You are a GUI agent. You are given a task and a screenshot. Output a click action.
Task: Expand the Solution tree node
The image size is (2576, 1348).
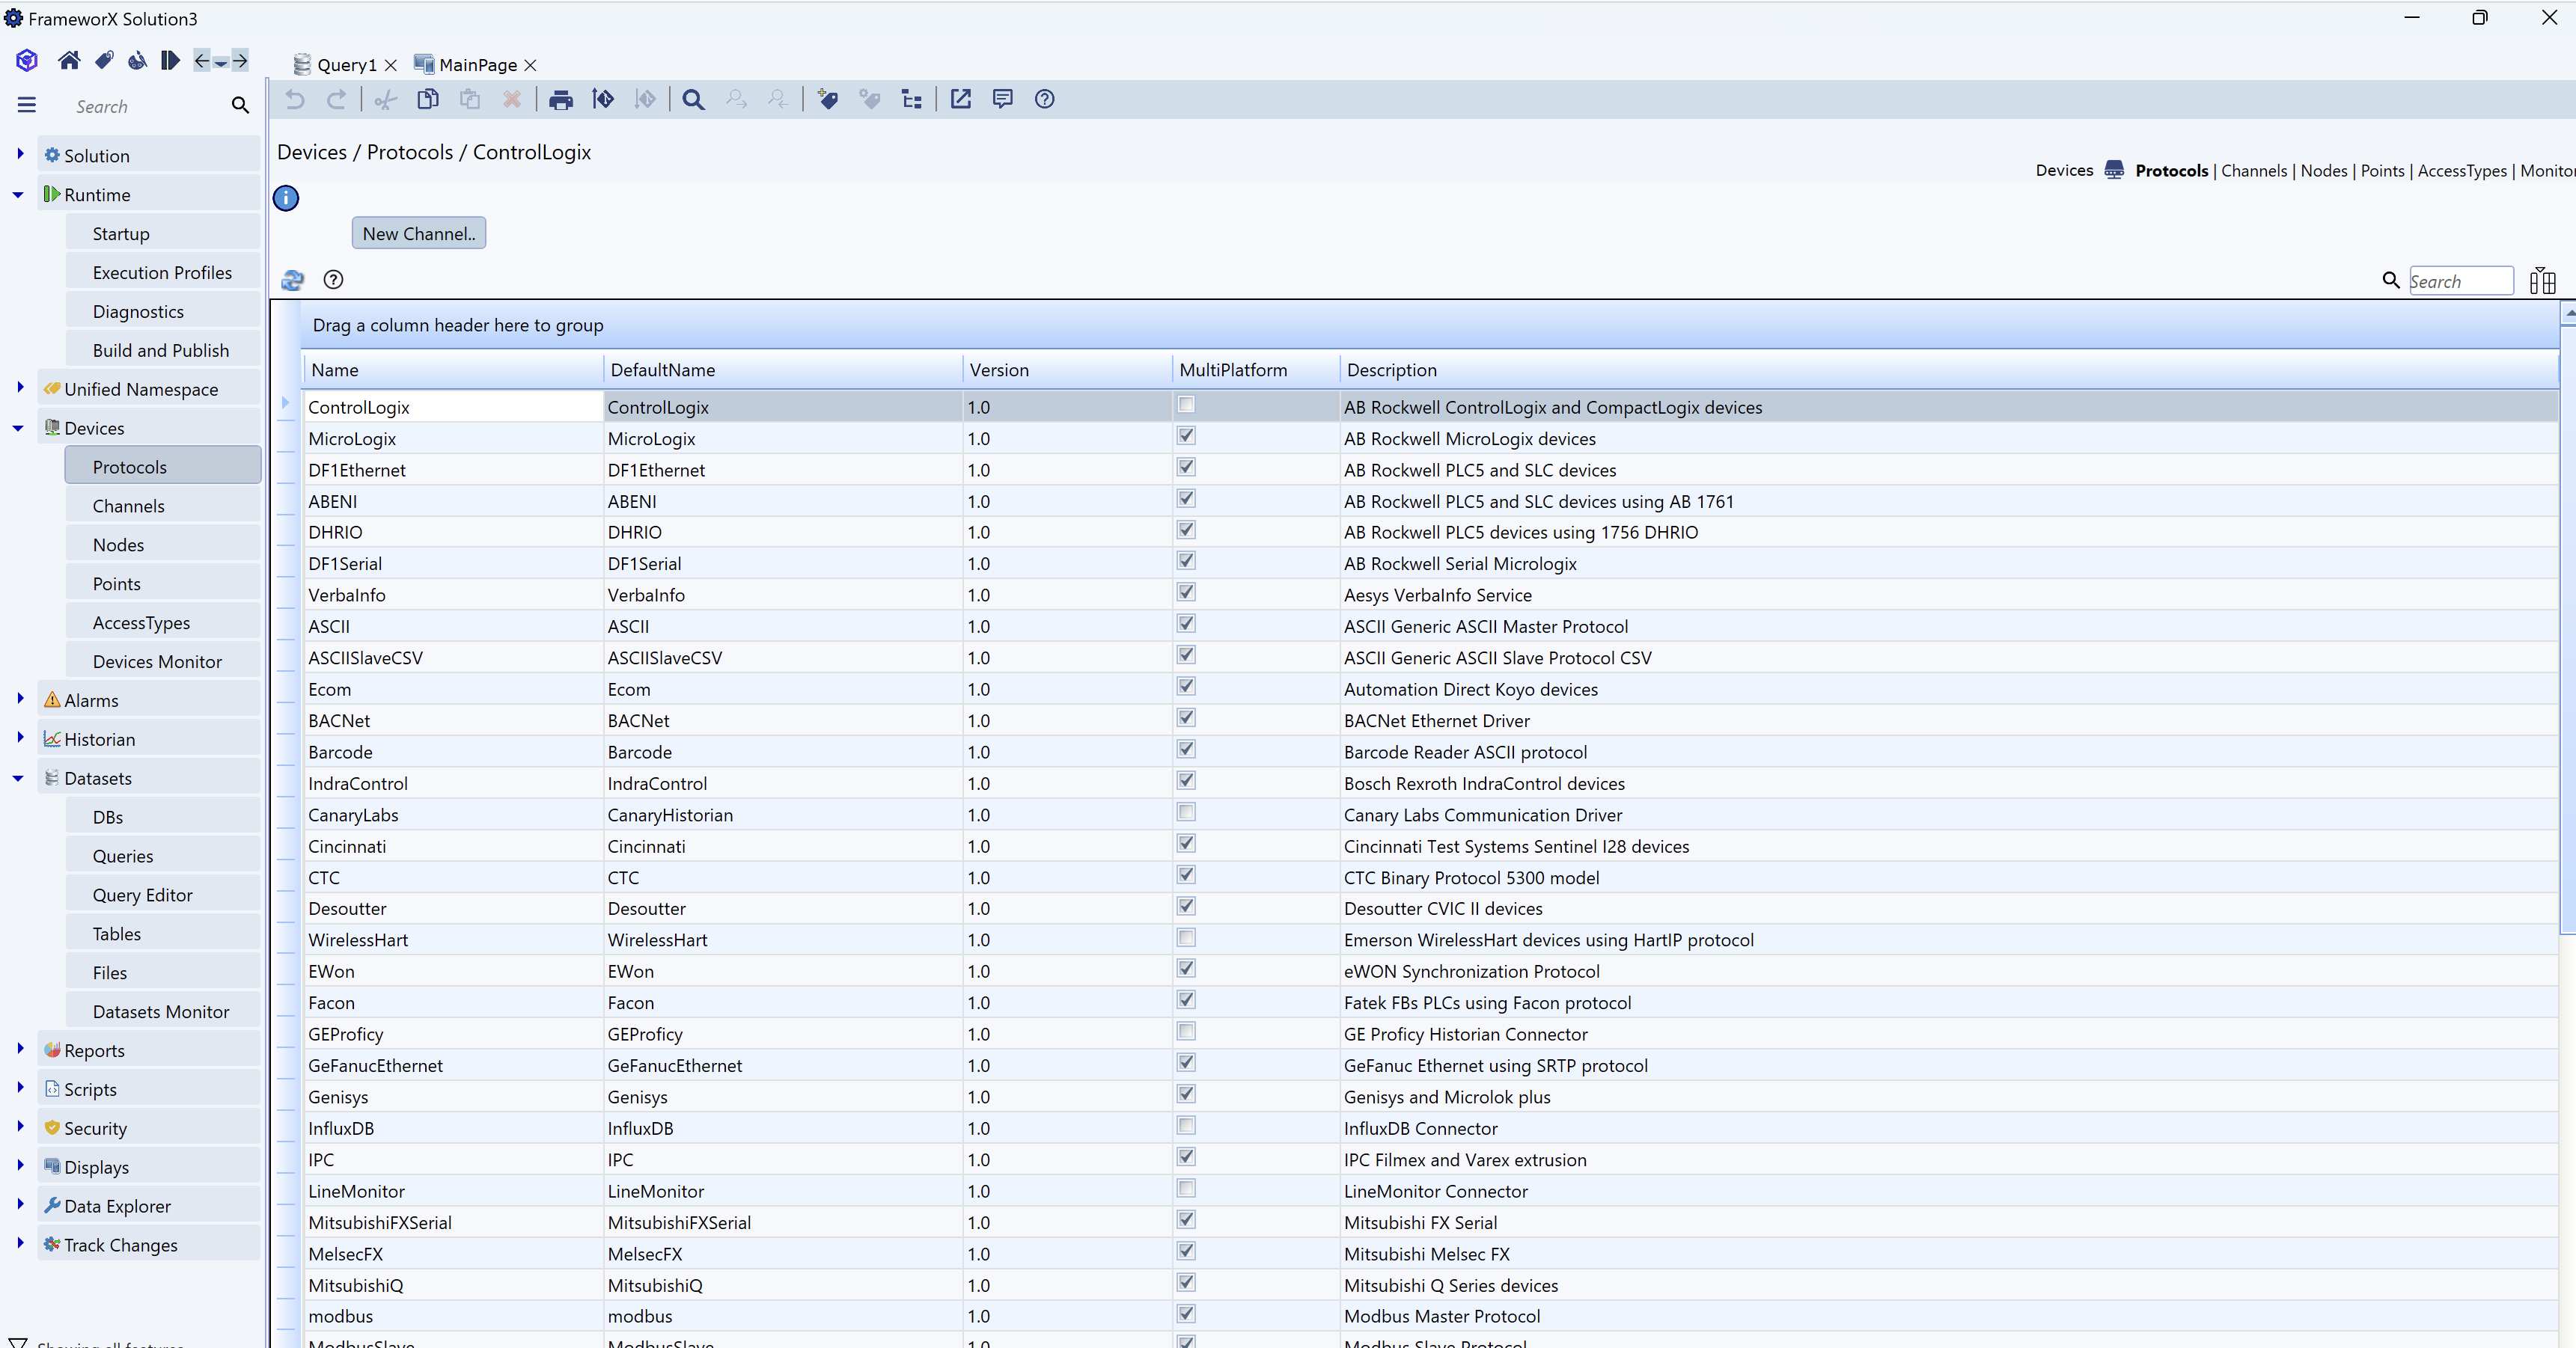[20, 154]
